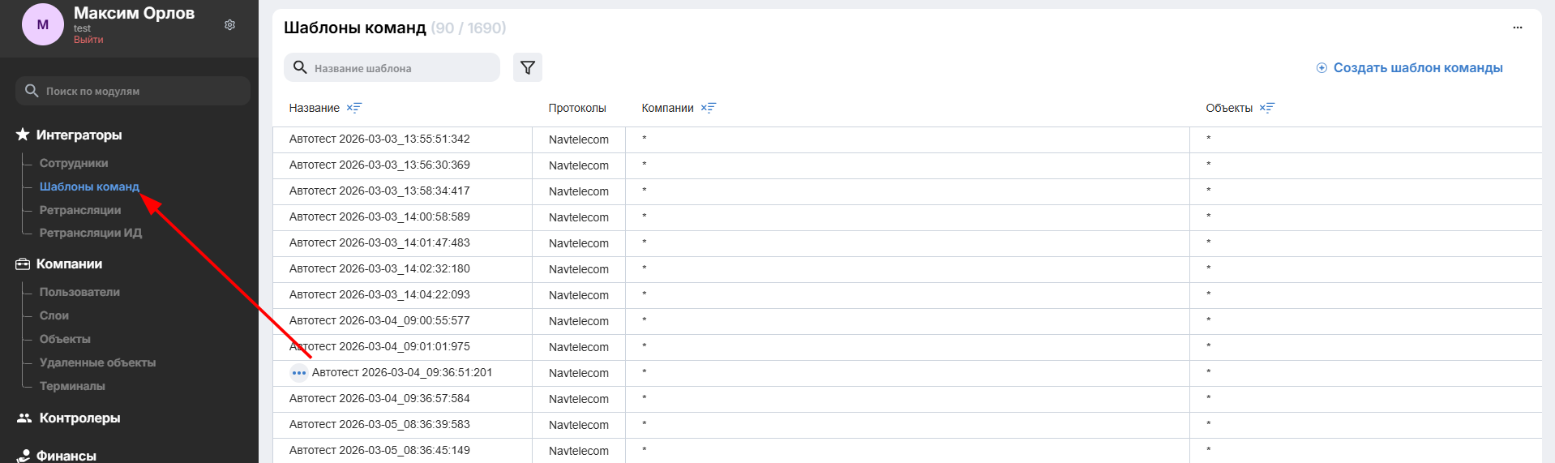The height and width of the screenshot is (463, 1555).
Task: Select row Автотест 2026-03-05_08:36:39:583
Action: [907, 425]
